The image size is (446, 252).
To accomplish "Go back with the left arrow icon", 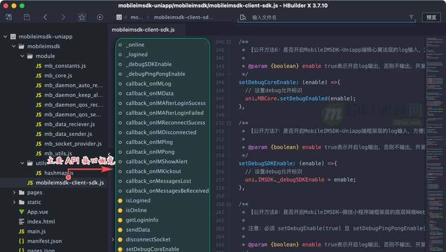I will (x=45, y=17).
